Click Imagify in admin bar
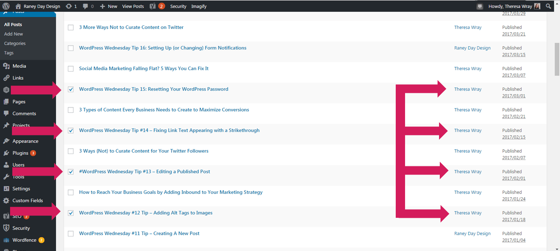 (199, 6)
